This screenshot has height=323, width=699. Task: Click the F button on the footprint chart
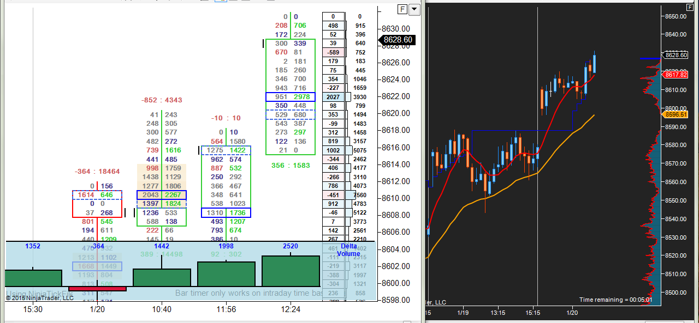coord(402,9)
